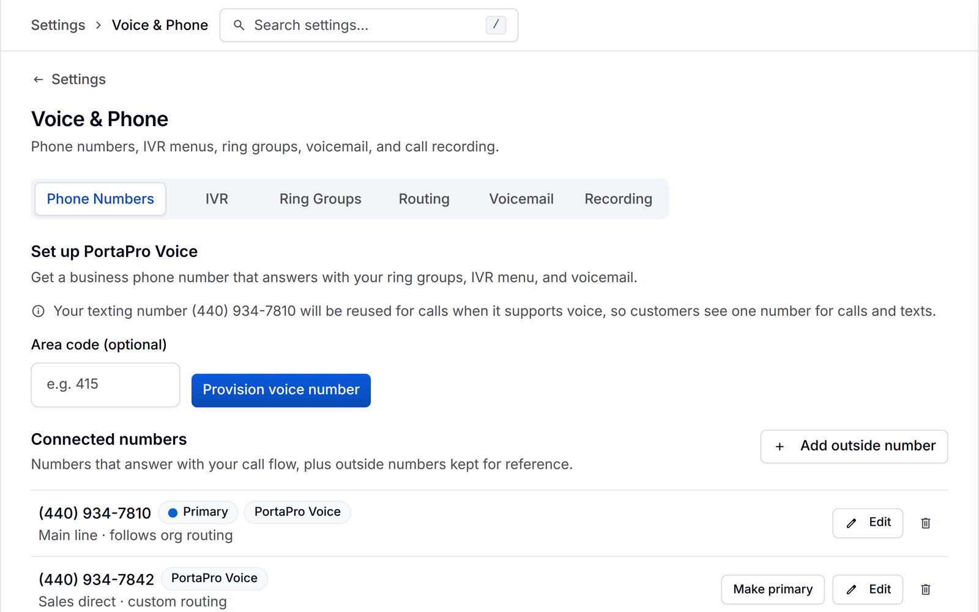This screenshot has height=612, width=979.
Task: Go to Settings breadcrumb link
Action: [x=58, y=25]
